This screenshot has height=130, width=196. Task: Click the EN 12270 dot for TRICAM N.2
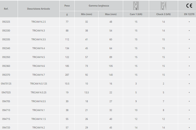(189, 128)
